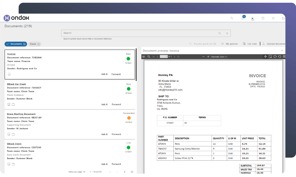The width and height of the screenshot is (296, 177).
Task: Go to next page in PDF viewer
Action: [175, 57]
